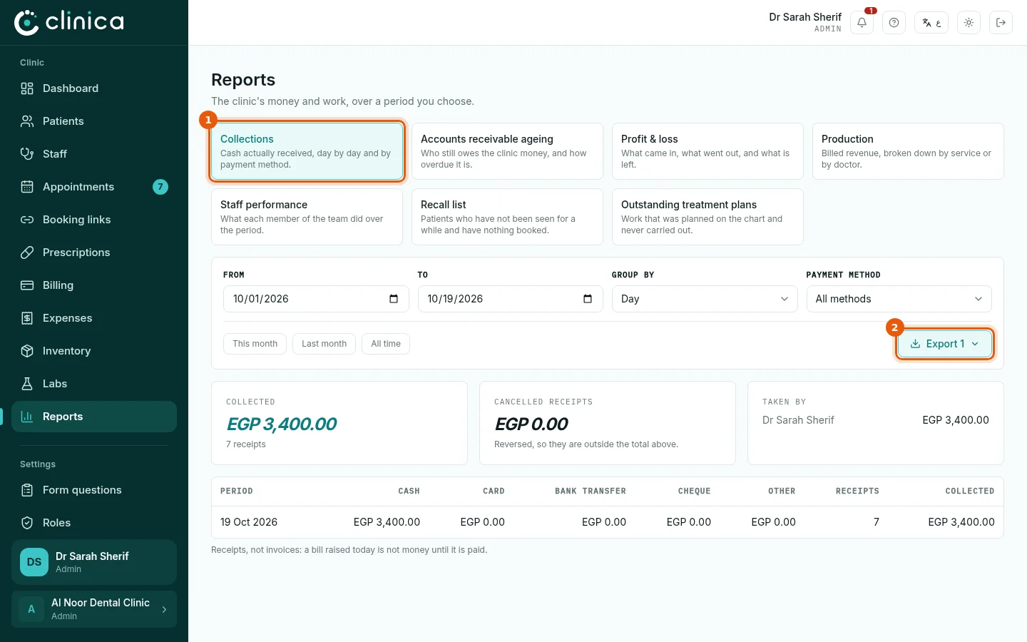Expand the Export menu
The image size is (1027, 642).
[x=944, y=344]
